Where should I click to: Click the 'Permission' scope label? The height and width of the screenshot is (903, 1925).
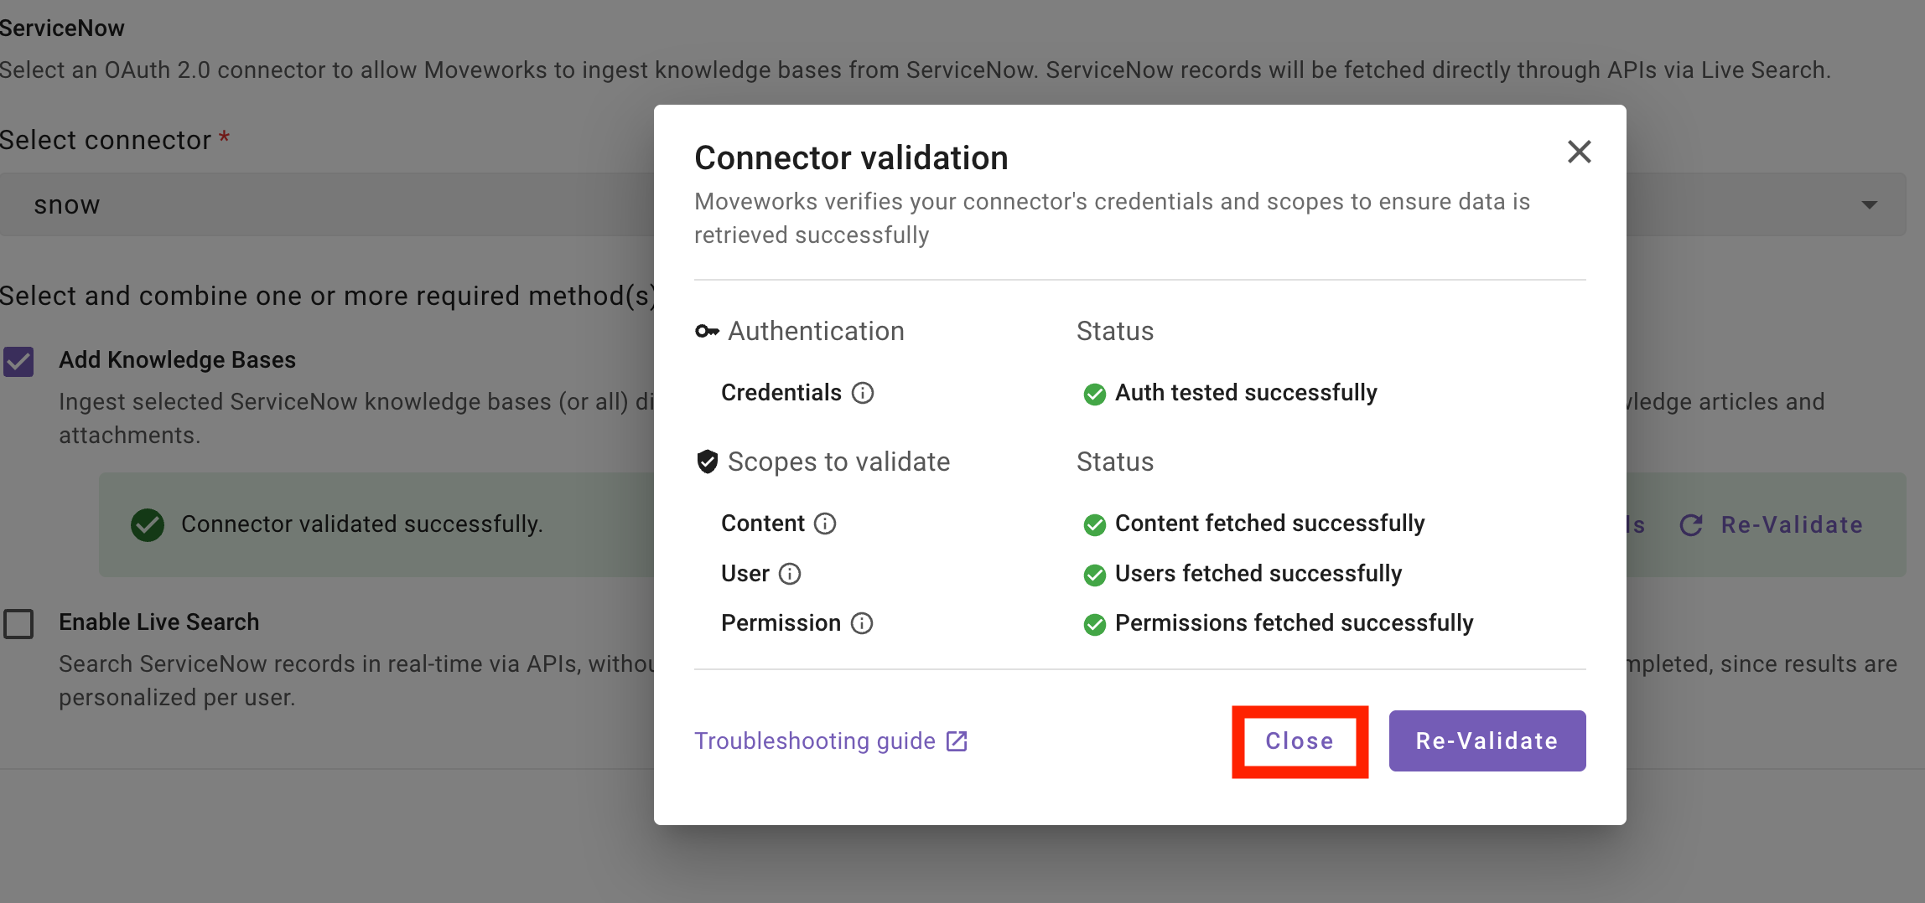pyautogui.click(x=781, y=623)
